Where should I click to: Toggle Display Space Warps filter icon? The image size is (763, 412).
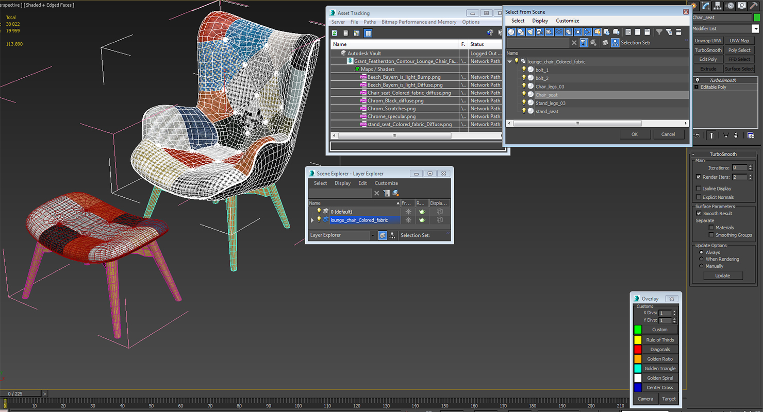click(x=559, y=32)
